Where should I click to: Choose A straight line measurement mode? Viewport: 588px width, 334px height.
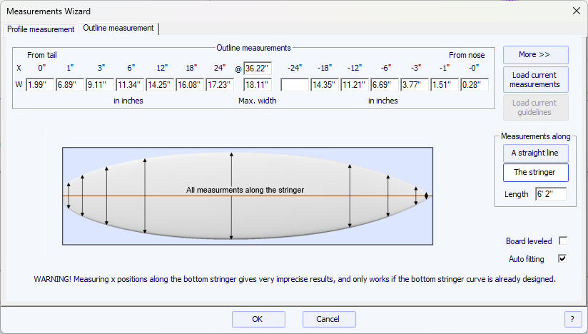pyautogui.click(x=535, y=153)
